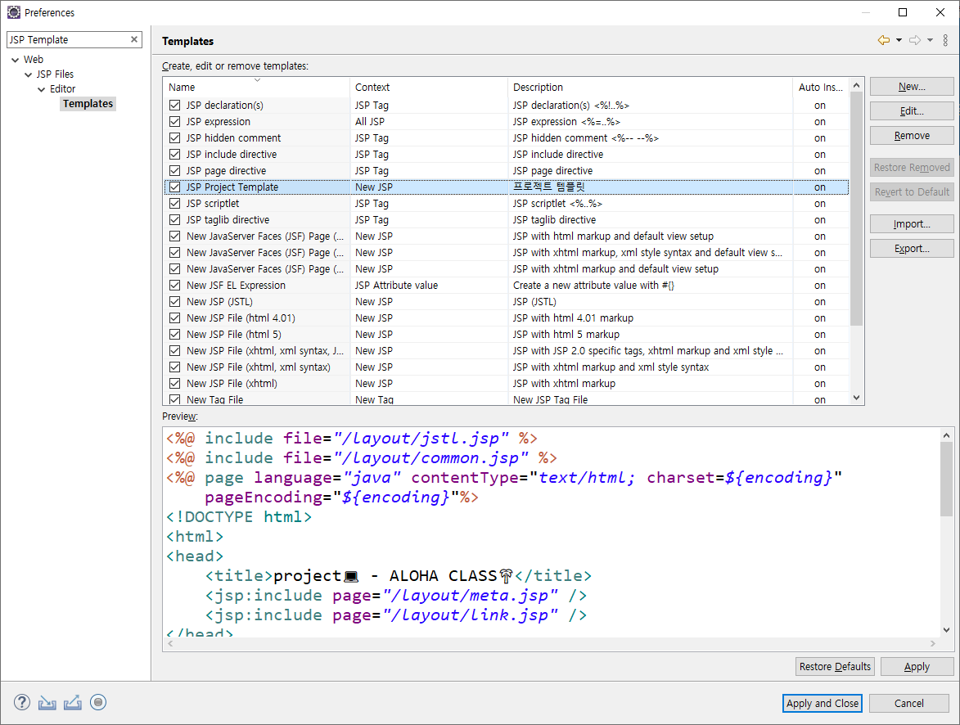
Task: Click the preview horizontal scrollbar right arrow
Action: click(933, 643)
